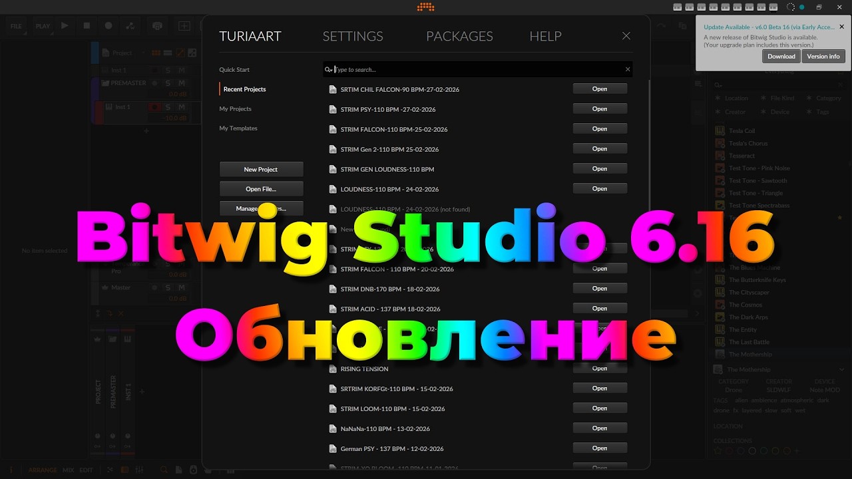Click Version info in update notification
The image size is (852, 479).
point(823,57)
